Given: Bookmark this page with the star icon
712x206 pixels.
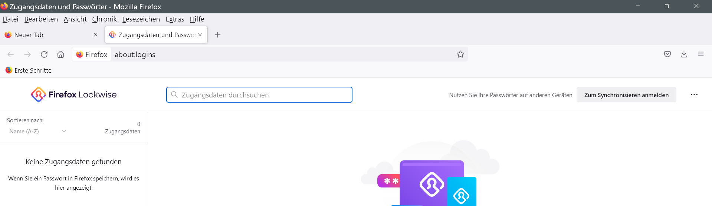Looking at the screenshot, I should pos(460,54).
